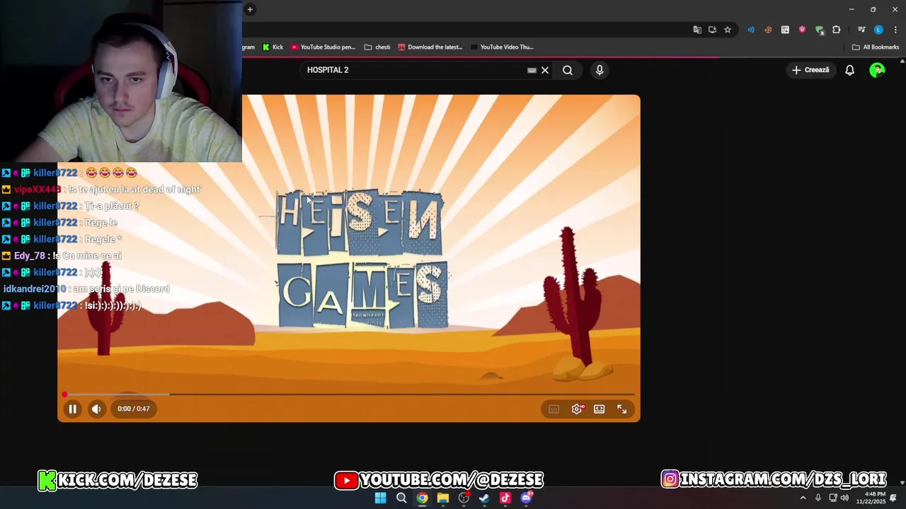Click the username vipeXX443 in chat overlay
This screenshot has height=509, width=906.
click(x=38, y=189)
